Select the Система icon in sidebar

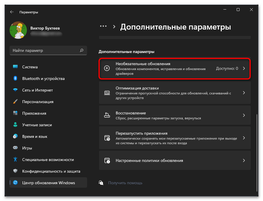click(x=15, y=67)
